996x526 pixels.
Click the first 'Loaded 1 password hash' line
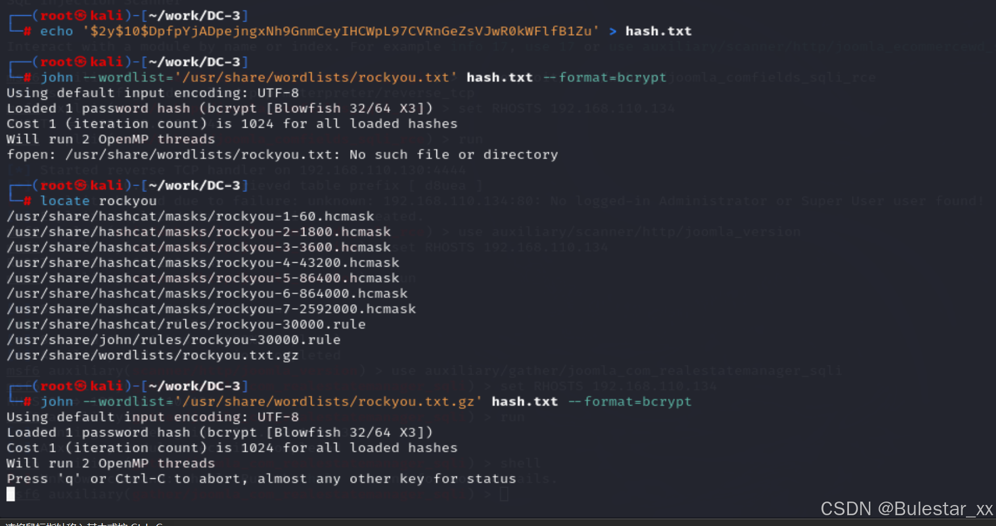click(x=220, y=108)
